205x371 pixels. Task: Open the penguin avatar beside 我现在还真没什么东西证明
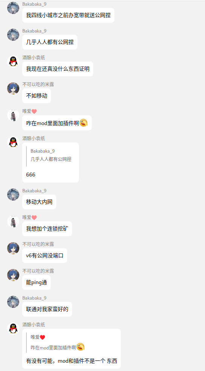click(x=13, y=62)
